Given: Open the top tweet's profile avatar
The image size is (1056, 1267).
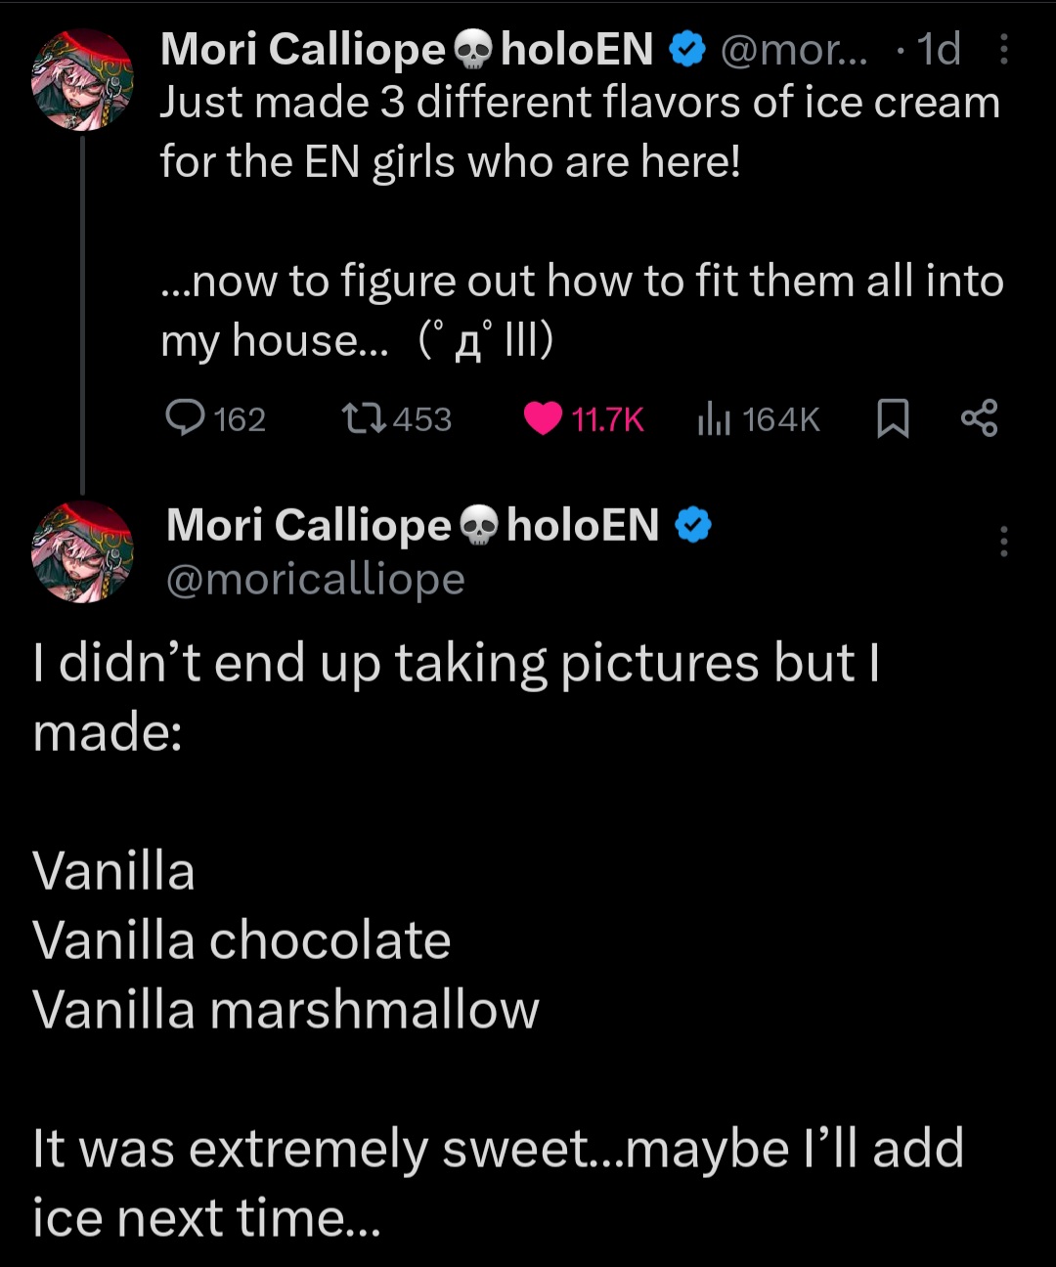Looking at the screenshot, I should [82, 80].
